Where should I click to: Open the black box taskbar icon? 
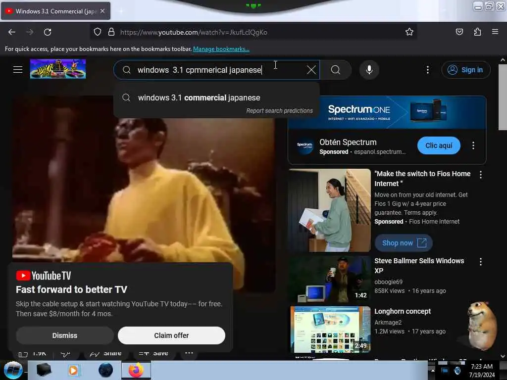tap(44, 370)
